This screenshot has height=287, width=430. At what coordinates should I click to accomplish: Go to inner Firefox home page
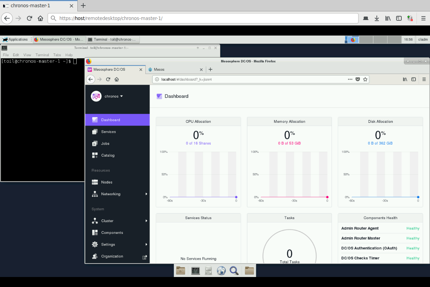click(x=117, y=79)
